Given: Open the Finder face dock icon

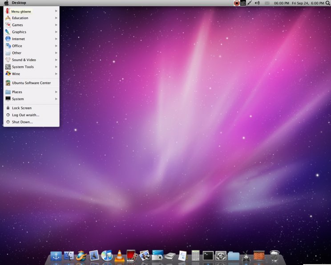Looking at the screenshot, I should click(69, 256).
